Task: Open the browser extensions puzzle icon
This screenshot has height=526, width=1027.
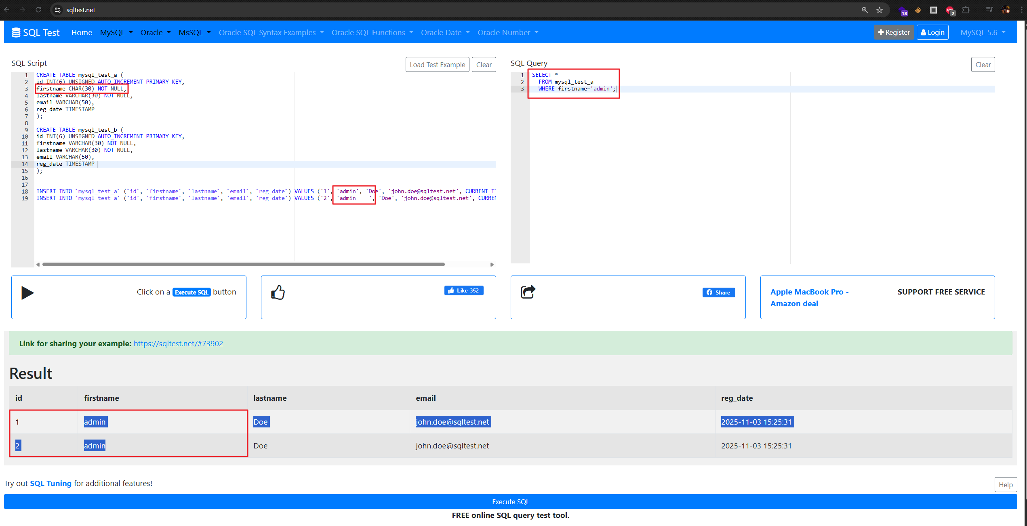Action: (966, 10)
